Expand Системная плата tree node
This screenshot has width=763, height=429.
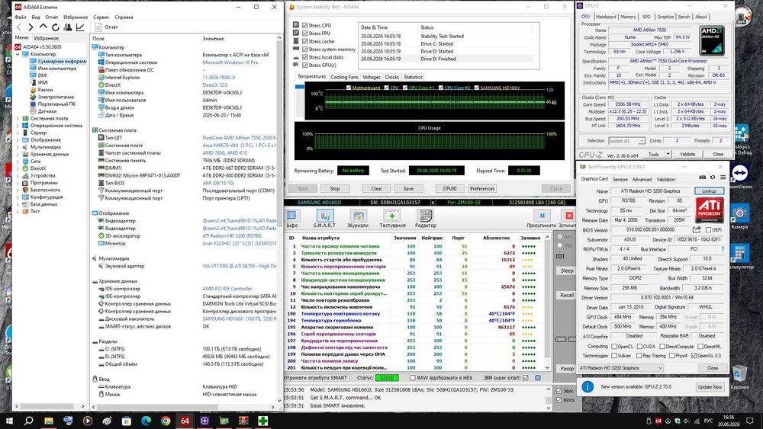tap(18, 118)
